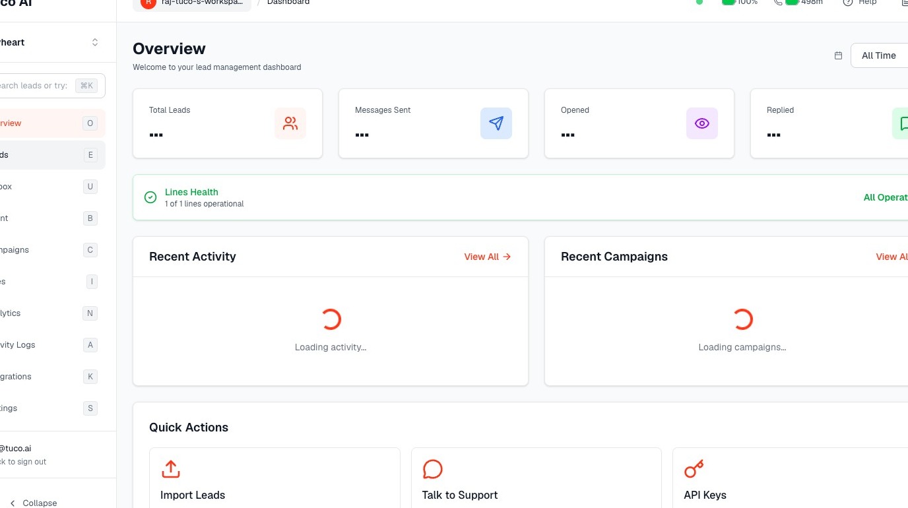Click View All in Recent Campaigns

tap(892, 257)
